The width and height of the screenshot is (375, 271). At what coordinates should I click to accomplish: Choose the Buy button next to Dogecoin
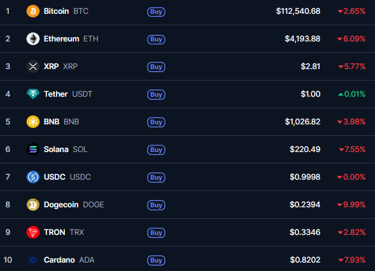coord(156,205)
